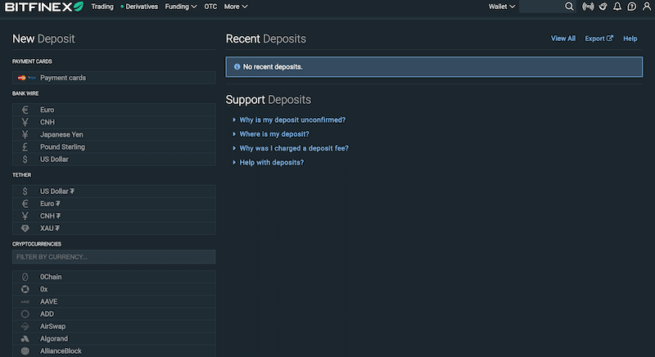Open the Wallet dropdown

pyautogui.click(x=502, y=7)
